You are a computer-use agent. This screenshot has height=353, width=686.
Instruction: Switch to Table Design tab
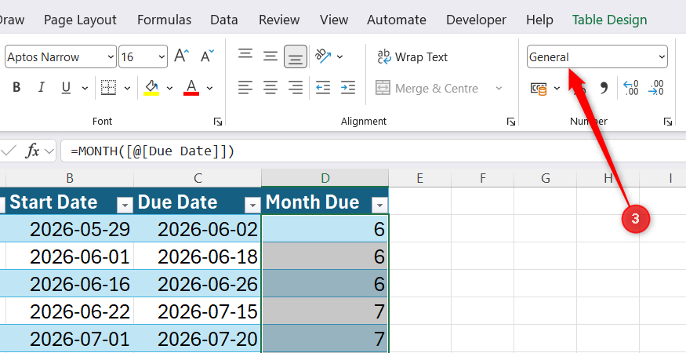point(609,20)
